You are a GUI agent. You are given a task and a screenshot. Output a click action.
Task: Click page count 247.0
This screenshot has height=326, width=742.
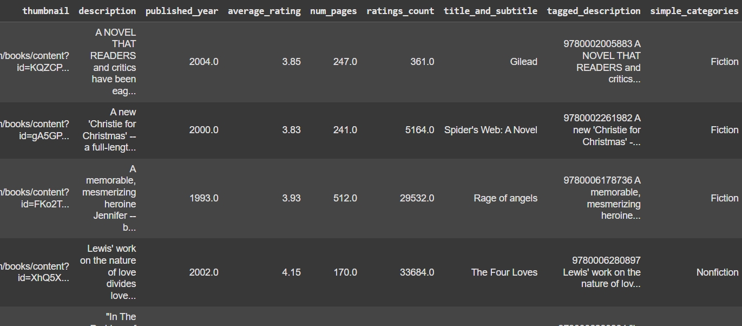[x=345, y=62]
